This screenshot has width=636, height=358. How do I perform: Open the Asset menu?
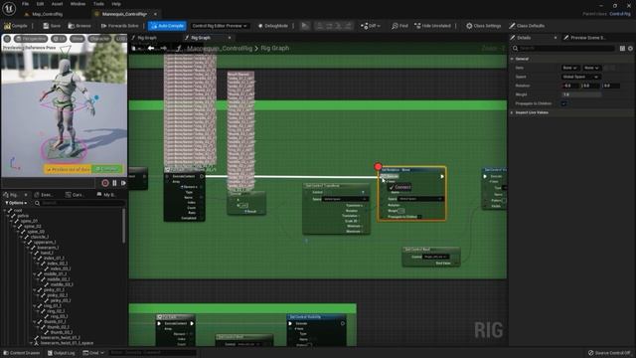[x=58, y=4]
